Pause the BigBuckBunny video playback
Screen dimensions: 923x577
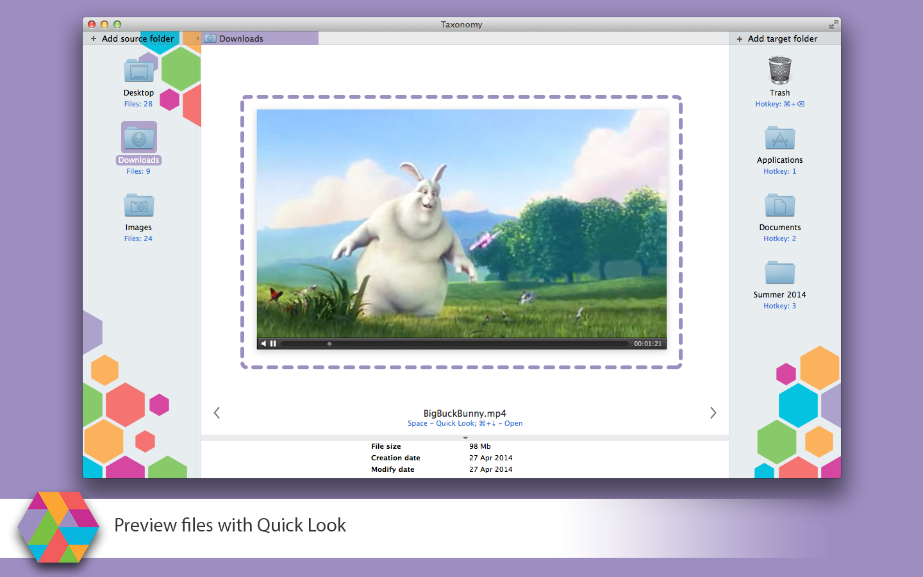pyautogui.click(x=273, y=344)
